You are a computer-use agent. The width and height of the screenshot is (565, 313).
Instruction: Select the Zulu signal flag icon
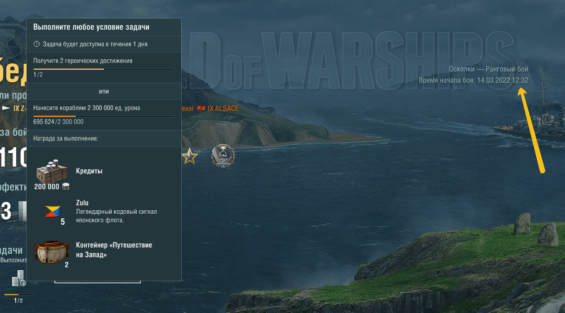click(53, 212)
